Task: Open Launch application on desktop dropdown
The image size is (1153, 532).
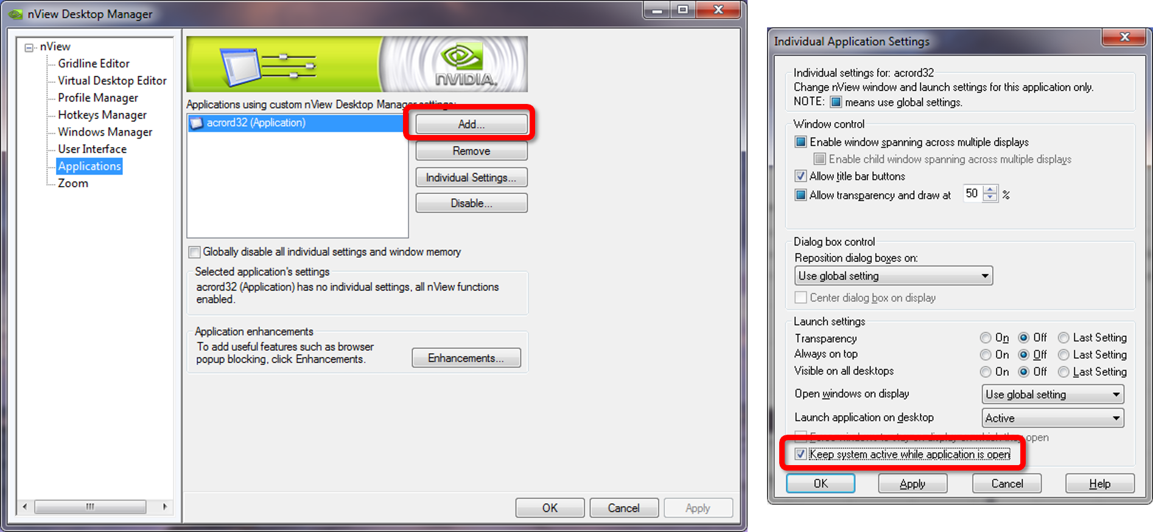Action: coord(1053,418)
